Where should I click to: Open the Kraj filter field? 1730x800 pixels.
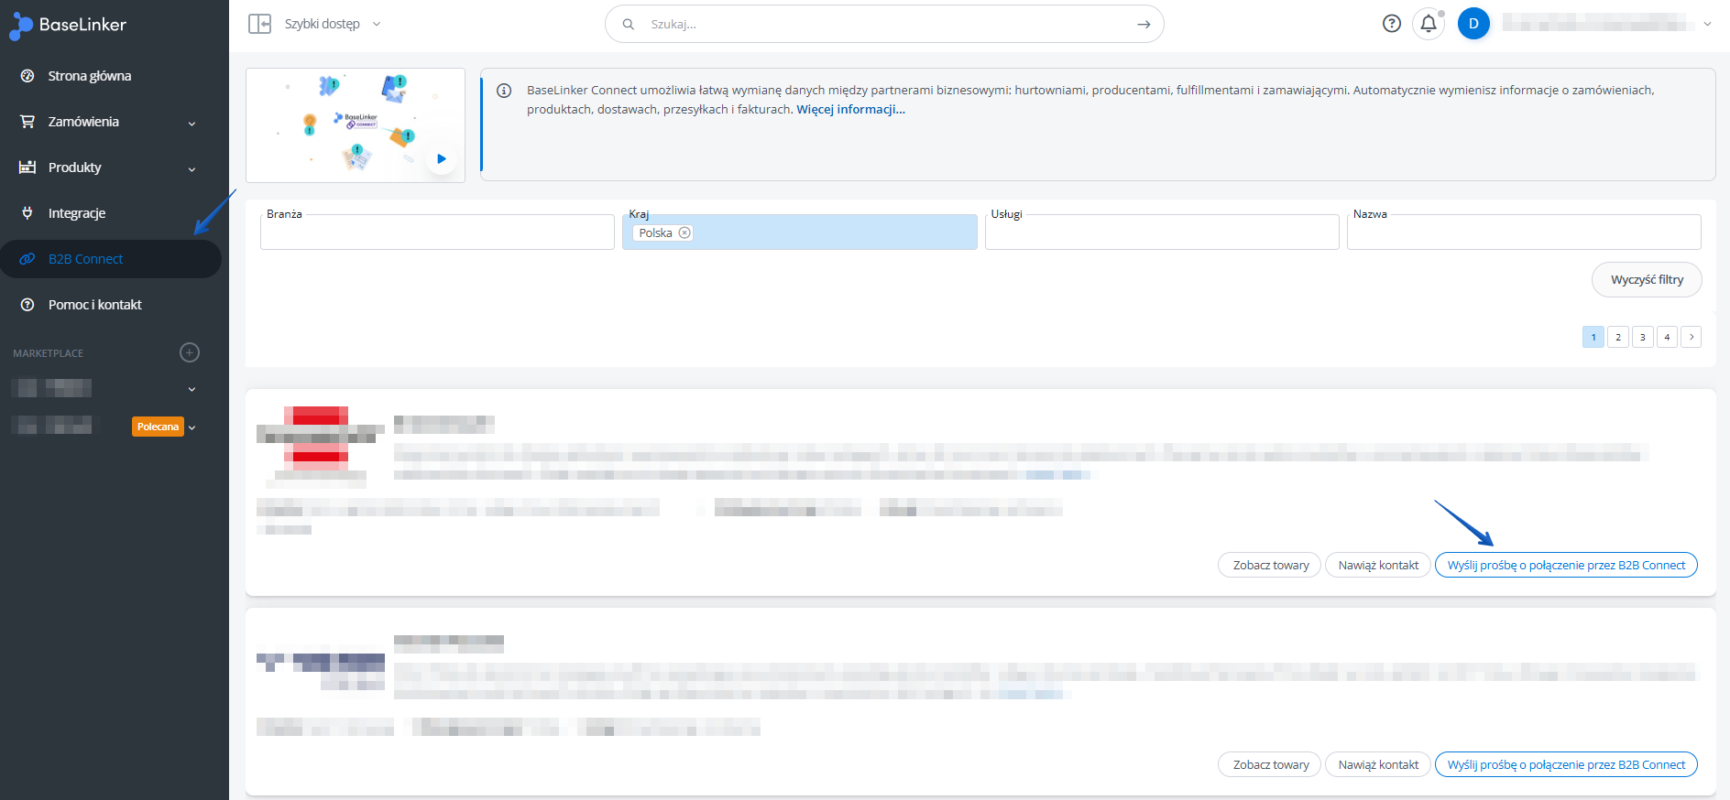(x=800, y=232)
